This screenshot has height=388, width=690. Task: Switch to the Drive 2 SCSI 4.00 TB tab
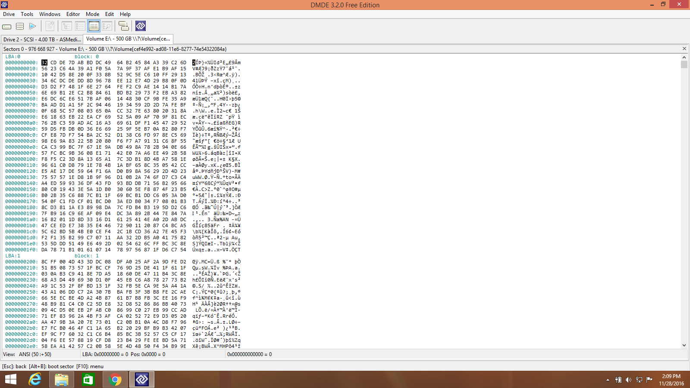[42, 39]
